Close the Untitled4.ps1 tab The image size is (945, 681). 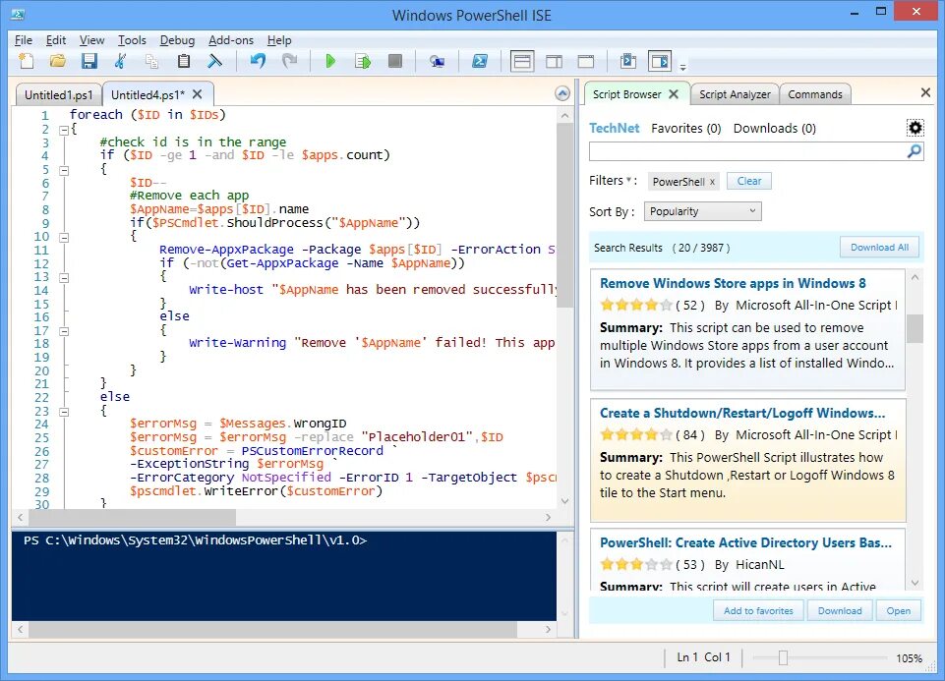tap(197, 94)
